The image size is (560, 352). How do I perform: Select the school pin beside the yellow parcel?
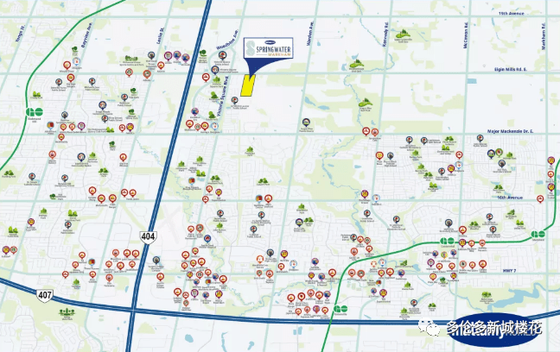pyautogui.click(x=234, y=101)
